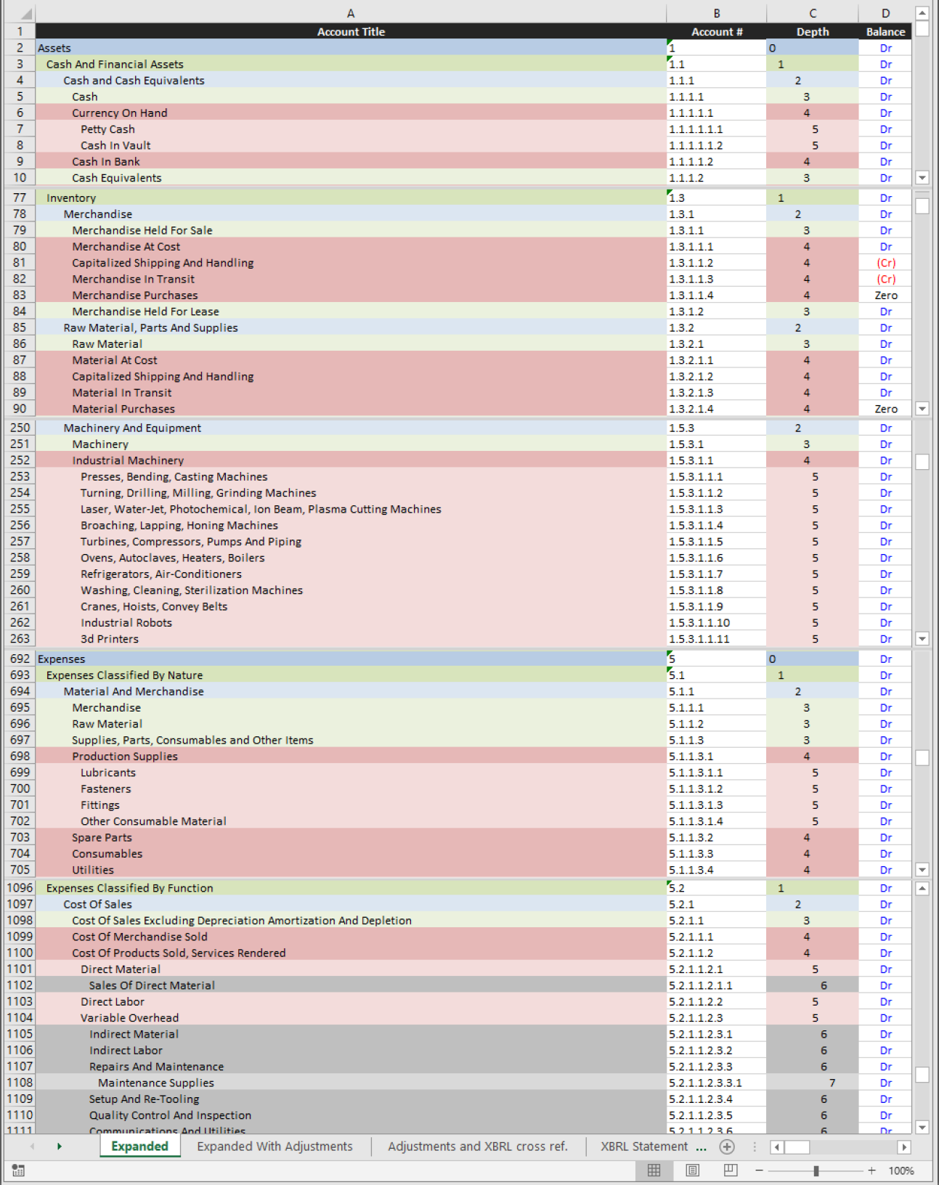Click sheet tabs scroll-left arrow
The width and height of the screenshot is (939, 1185).
click(x=32, y=1147)
